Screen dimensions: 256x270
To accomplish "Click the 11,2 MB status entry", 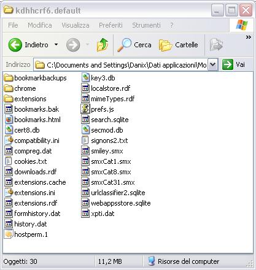I will (x=110, y=261).
